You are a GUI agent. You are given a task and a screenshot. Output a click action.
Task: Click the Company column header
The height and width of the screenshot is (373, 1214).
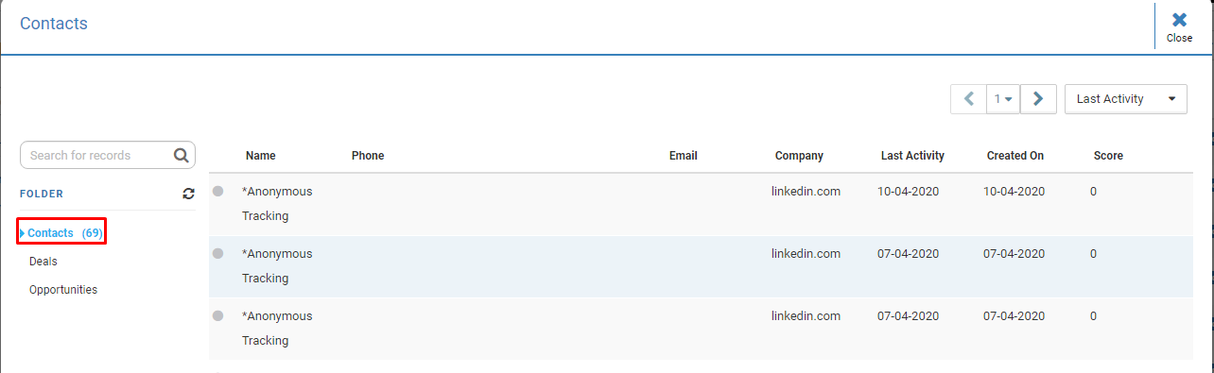[x=799, y=156]
